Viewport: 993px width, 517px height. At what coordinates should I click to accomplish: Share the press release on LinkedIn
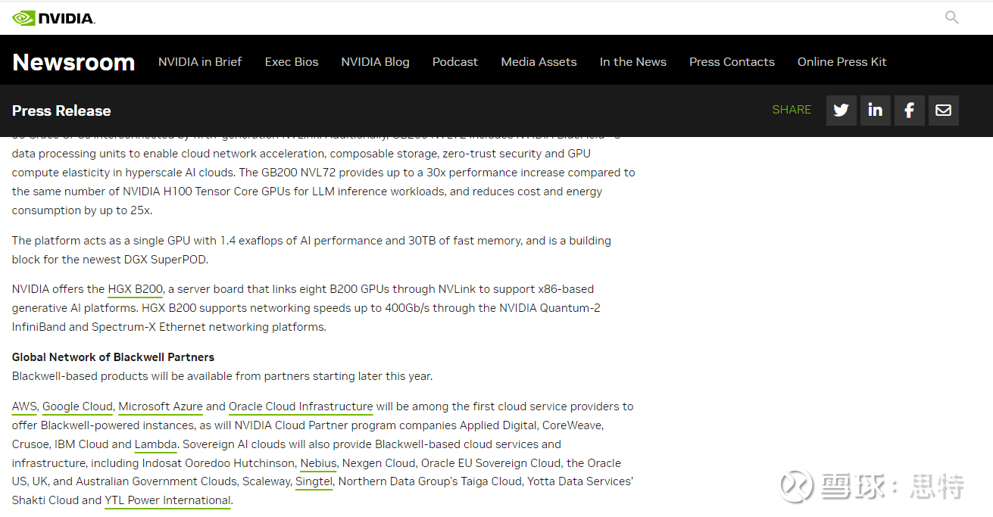875,111
